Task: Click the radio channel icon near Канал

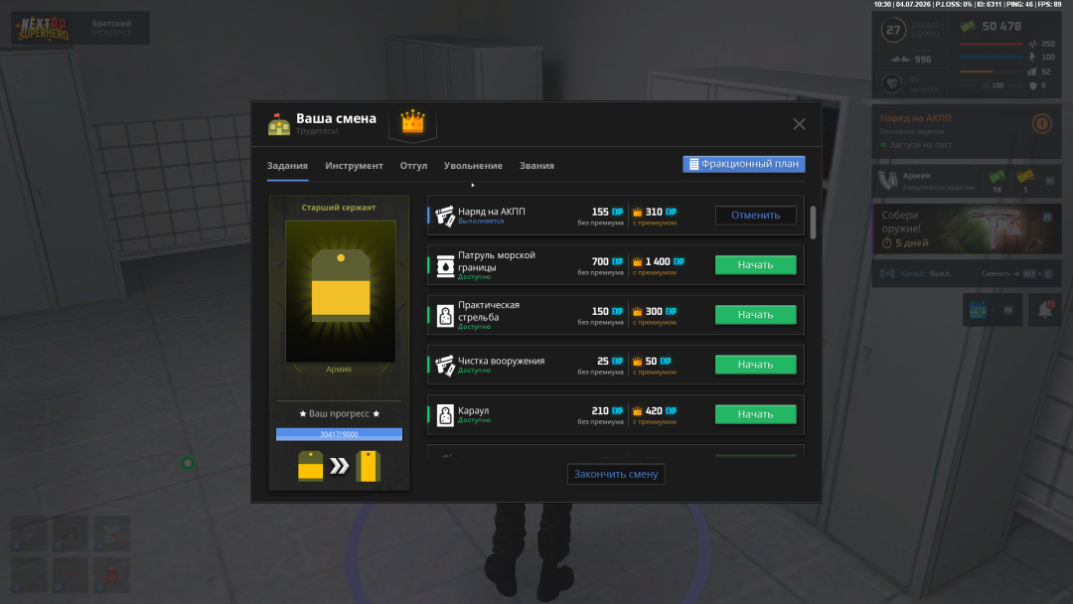Action: 887,273
